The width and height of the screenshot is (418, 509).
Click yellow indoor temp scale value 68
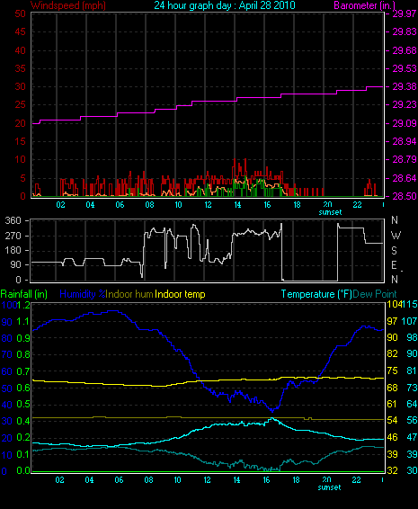[392, 388]
